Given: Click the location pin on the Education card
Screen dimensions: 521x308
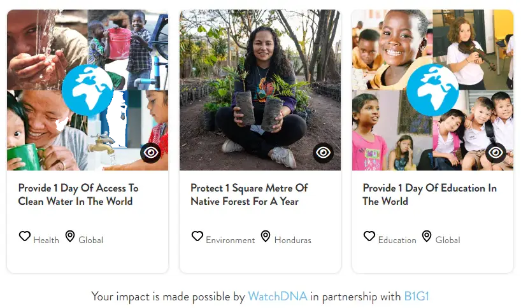Looking at the screenshot, I should (x=427, y=236).
